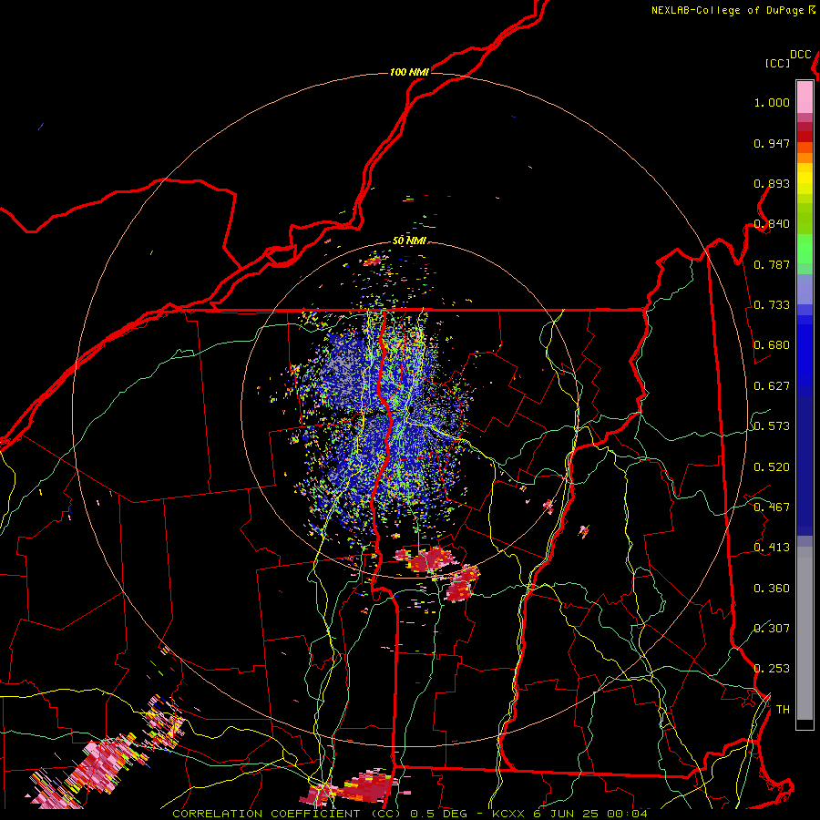Select the 0.413 scale value

(x=772, y=548)
